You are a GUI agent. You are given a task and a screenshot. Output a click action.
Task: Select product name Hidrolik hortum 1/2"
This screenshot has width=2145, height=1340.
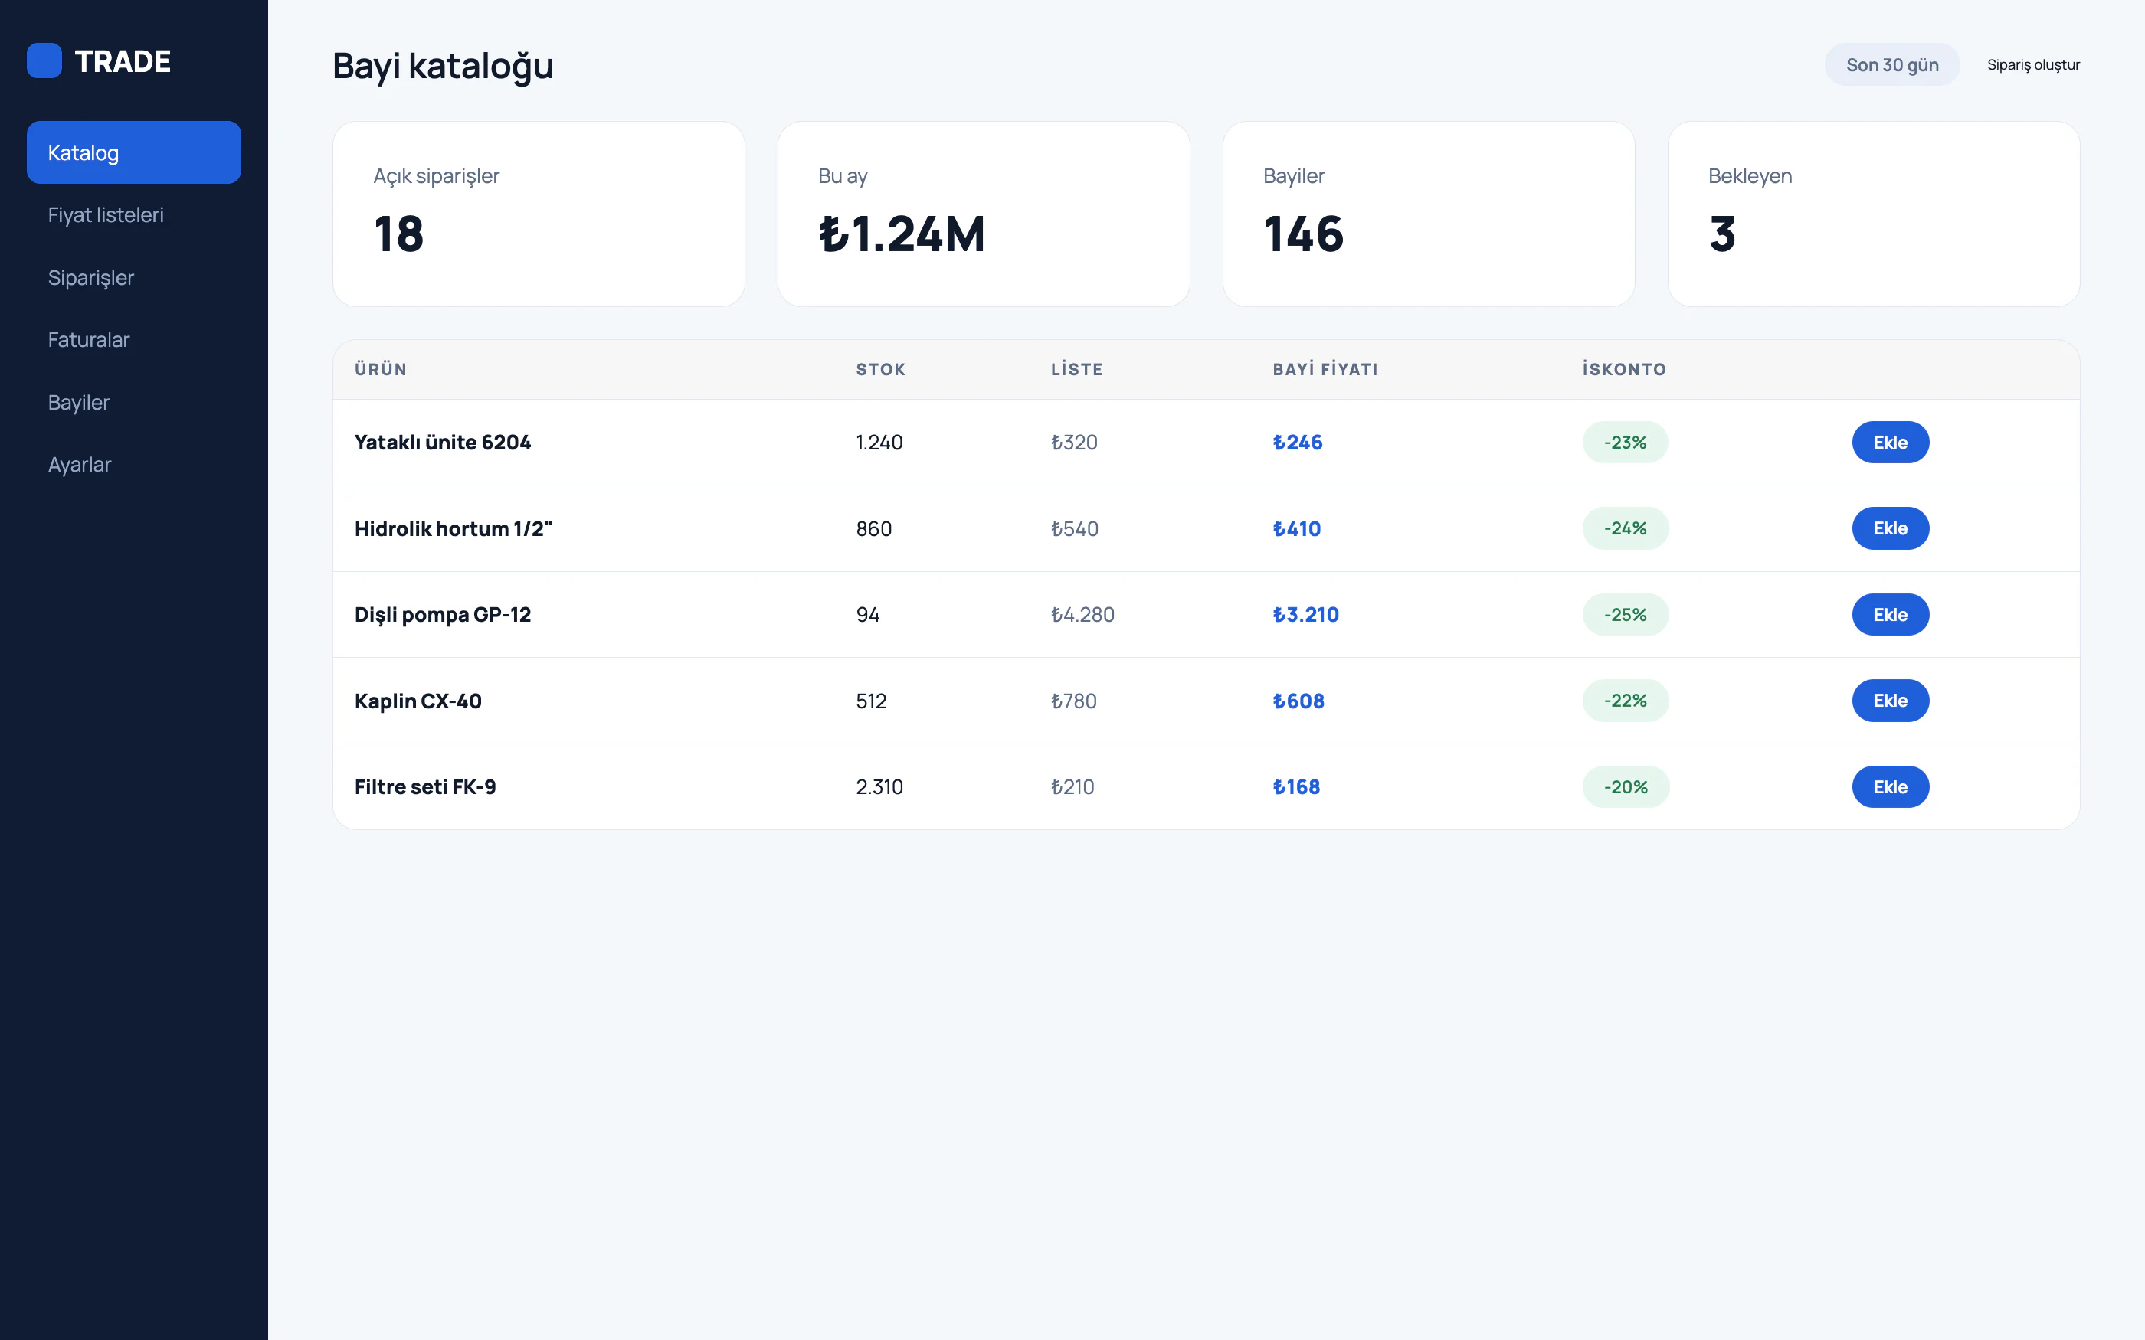tap(453, 528)
